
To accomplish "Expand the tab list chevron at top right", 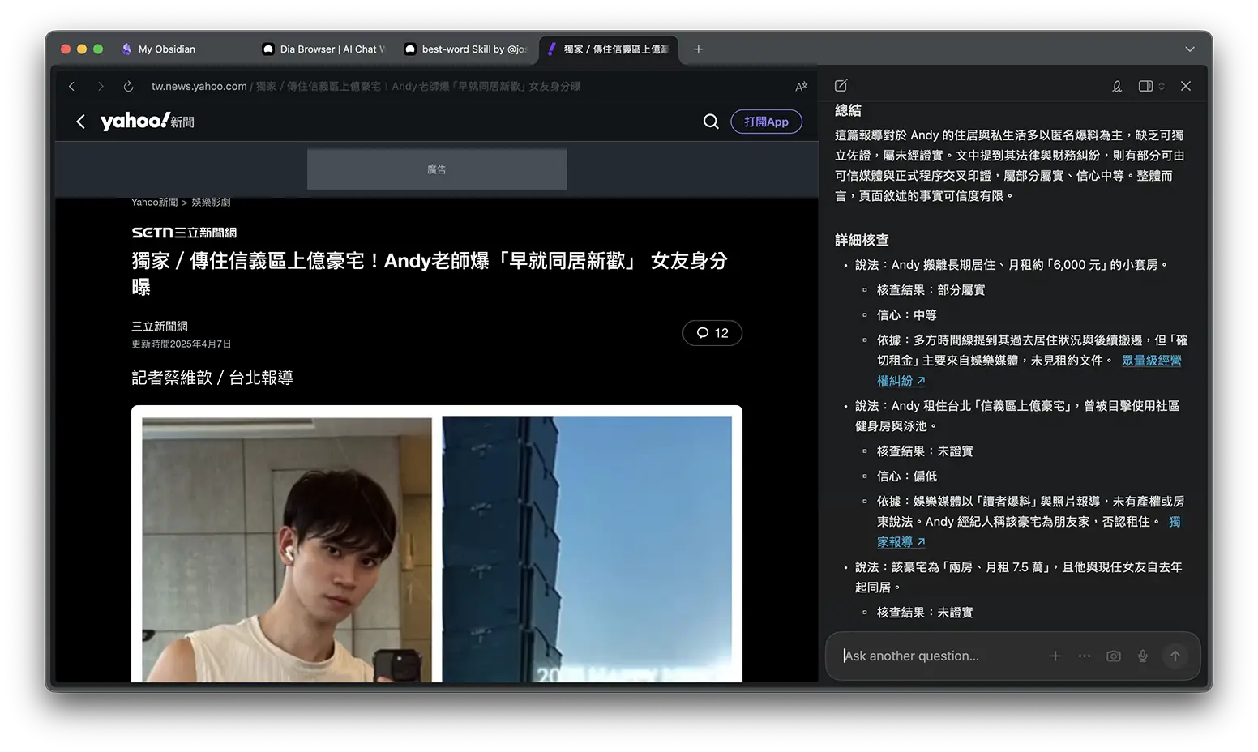I will click(x=1189, y=49).
